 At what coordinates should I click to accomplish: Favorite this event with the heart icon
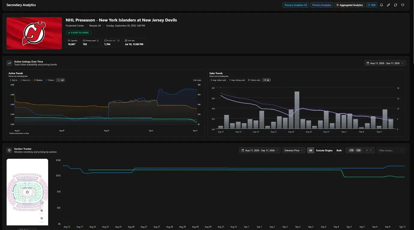click(403, 5)
